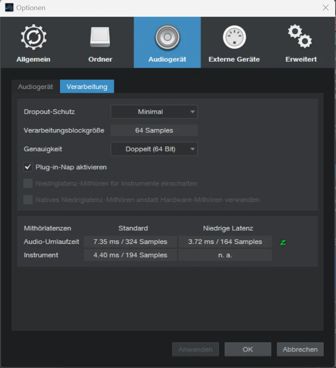336x368 pixels.
Task: Click the Studio One app icon in title bar
Action: pos(9,7)
